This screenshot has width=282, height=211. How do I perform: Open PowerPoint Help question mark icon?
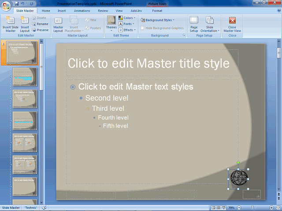[279, 11]
